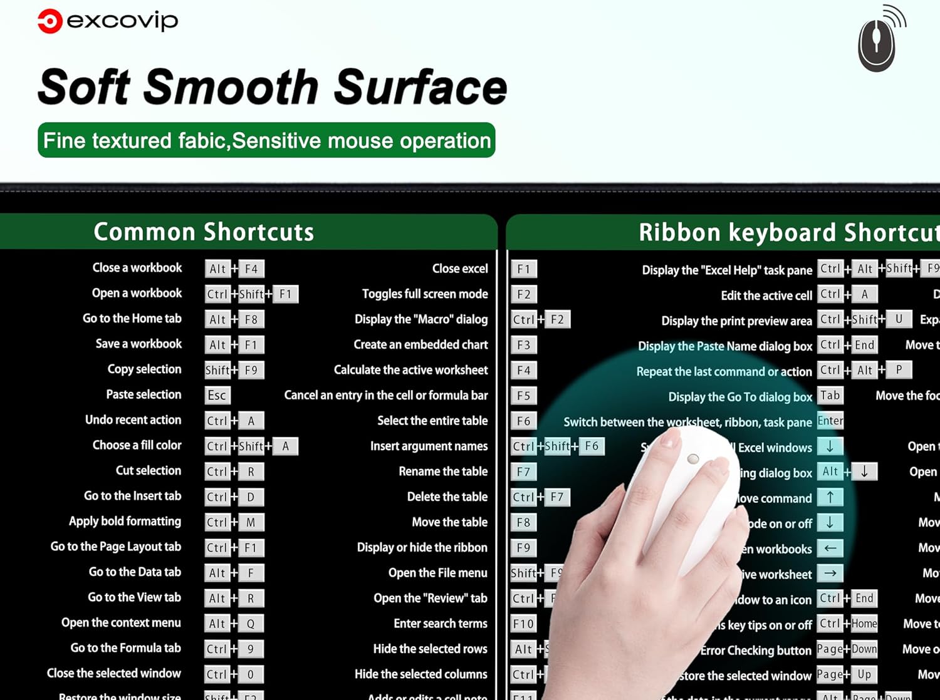Viewport: 940px width, 700px height.
Task: Click 'Close excel' label
Action: pos(460,269)
